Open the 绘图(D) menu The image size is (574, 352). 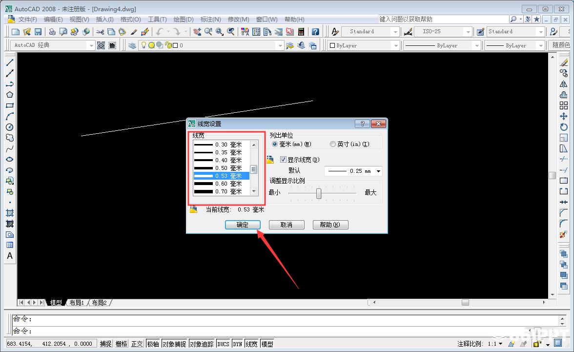click(x=184, y=20)
